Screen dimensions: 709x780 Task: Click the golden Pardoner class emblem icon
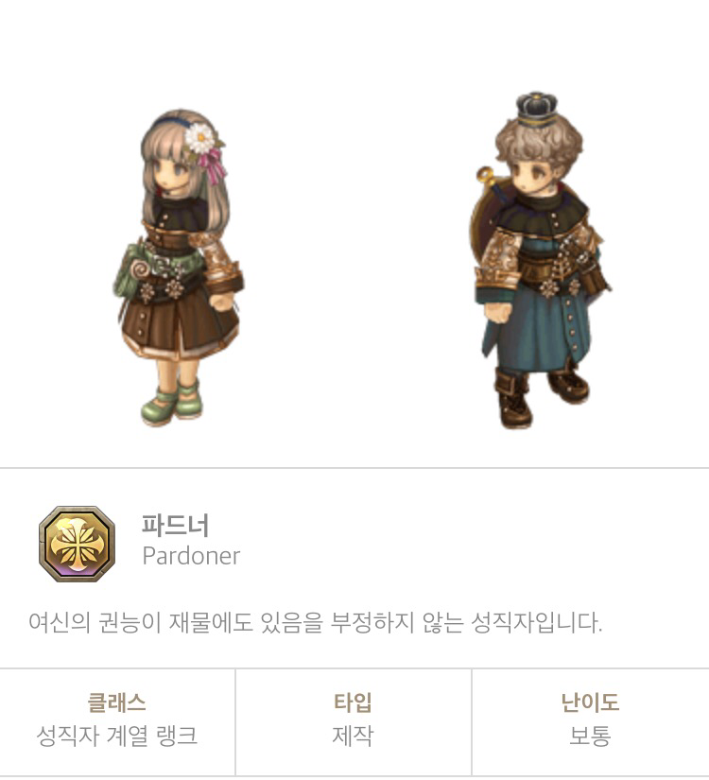[78, 544]
